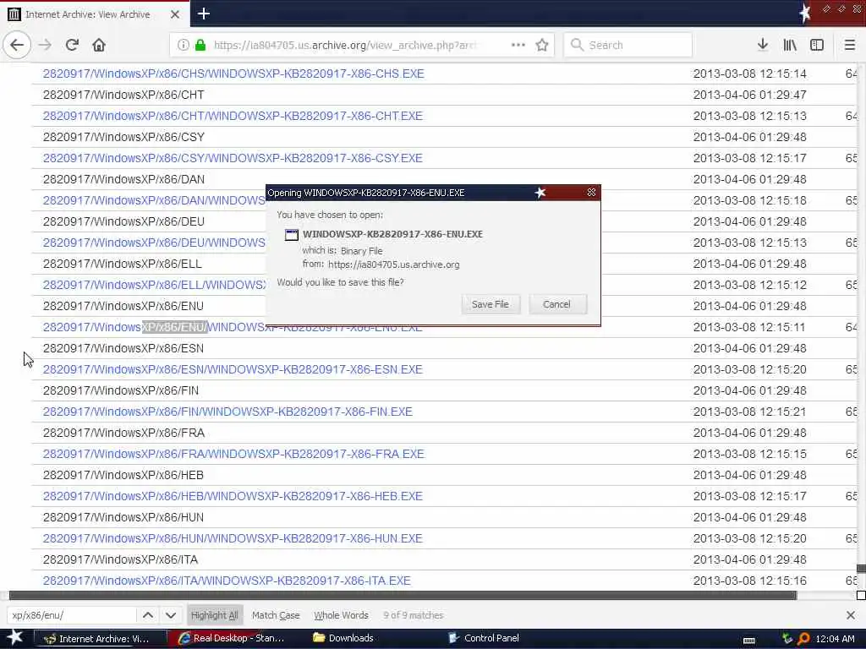Select the Internet Archive: View Archive tab

pyautogui.click(x=95, y=14)
